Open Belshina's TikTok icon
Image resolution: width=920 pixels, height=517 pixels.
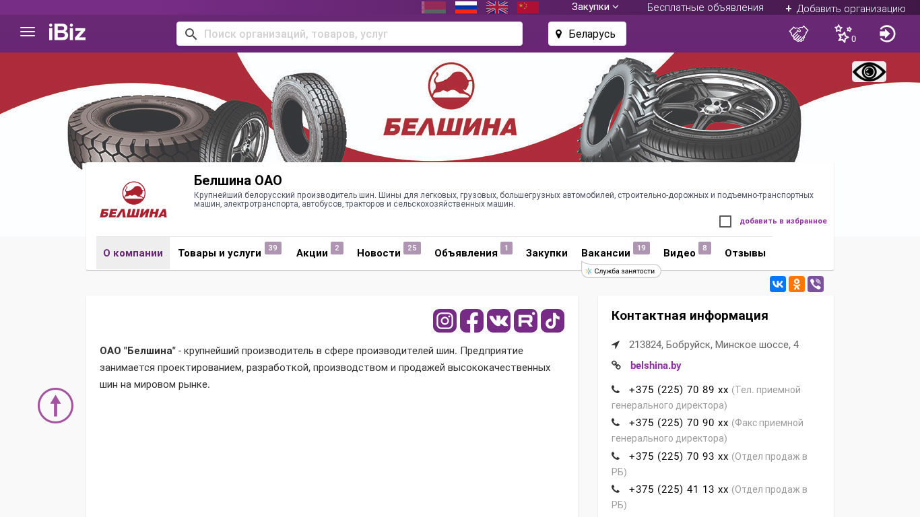(552, 321)
